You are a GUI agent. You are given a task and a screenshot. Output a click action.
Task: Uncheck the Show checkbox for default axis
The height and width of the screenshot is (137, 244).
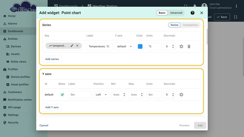click(x=62, y=95)
